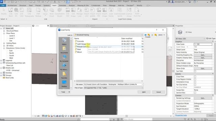Click the help question mark in Load Family dialog
The width and height of the screenshot is (216, 121).
coord(157,30)
